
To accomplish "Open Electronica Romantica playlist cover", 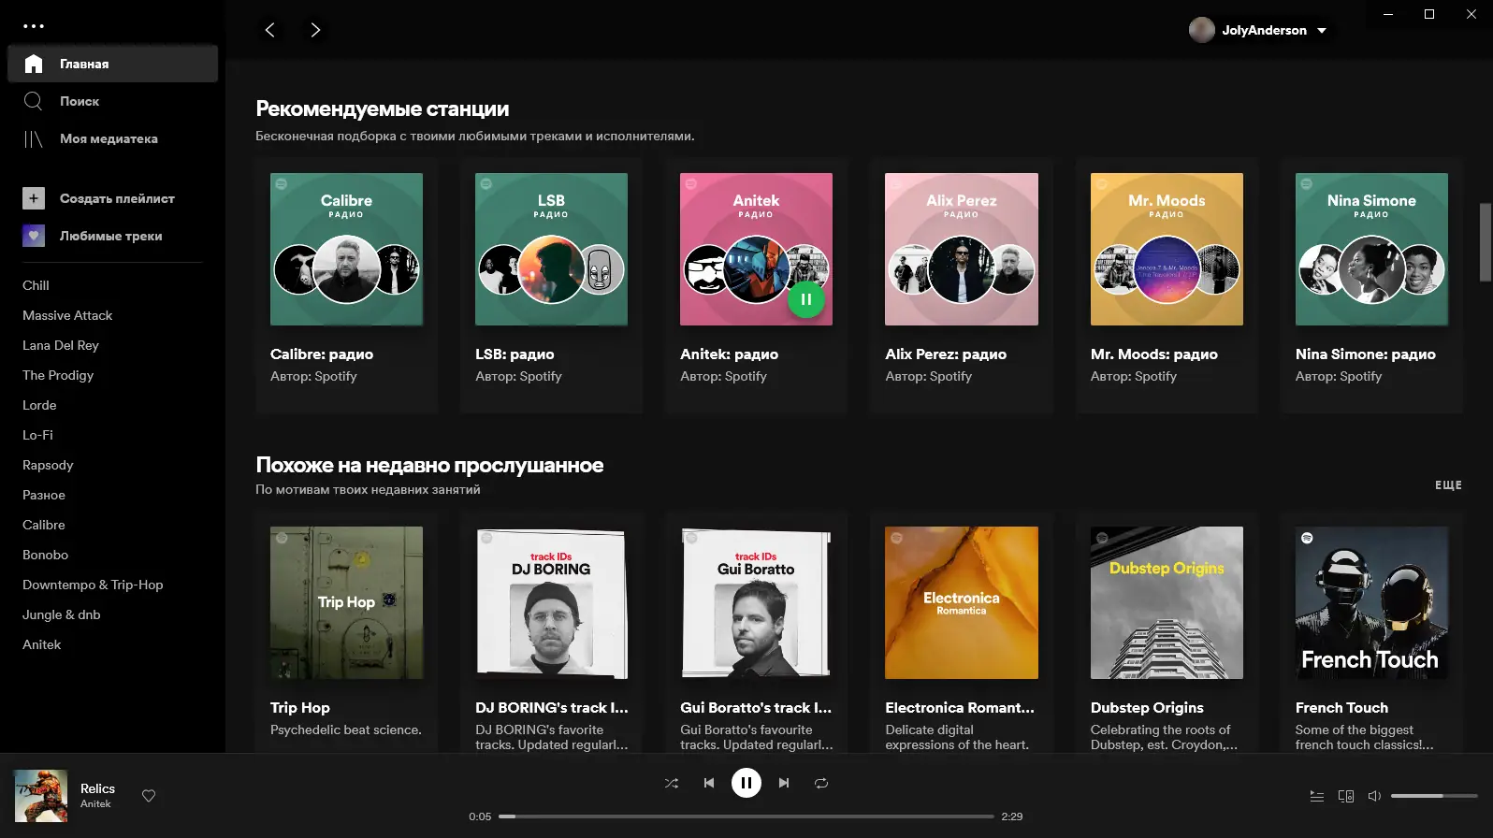I will 962,602.
